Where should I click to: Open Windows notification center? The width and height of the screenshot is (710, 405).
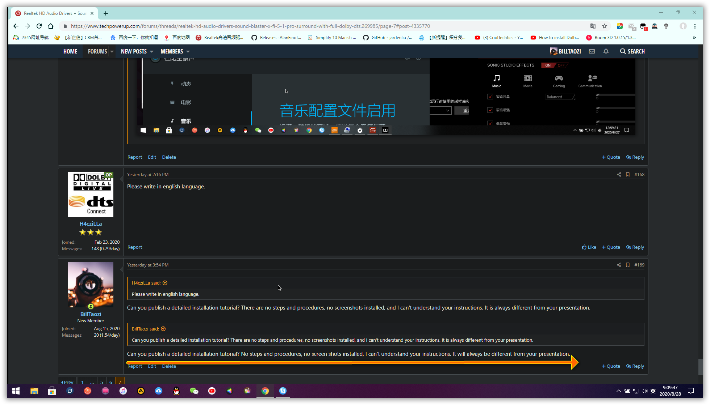(x=691, y=391)
